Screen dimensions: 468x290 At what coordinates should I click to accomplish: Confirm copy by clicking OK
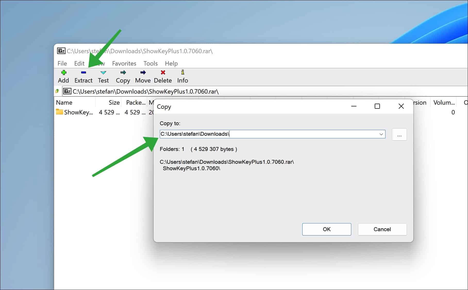click(x=326, y=229)
